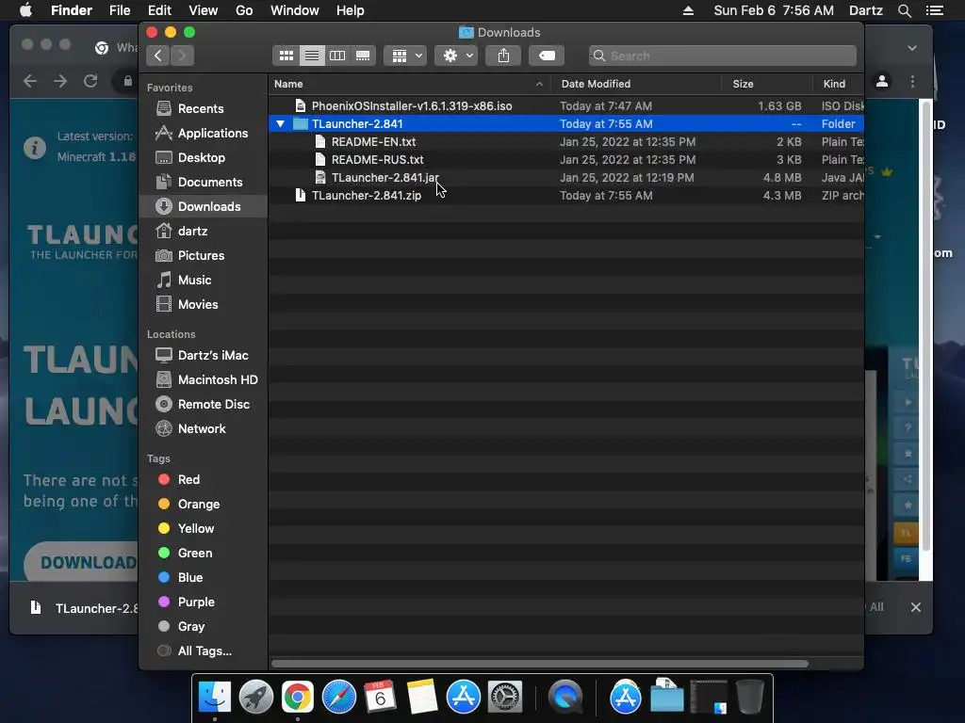Open Remote Disc location
The height and width of the screenshot is (723, 965).
tap(203, 405)
